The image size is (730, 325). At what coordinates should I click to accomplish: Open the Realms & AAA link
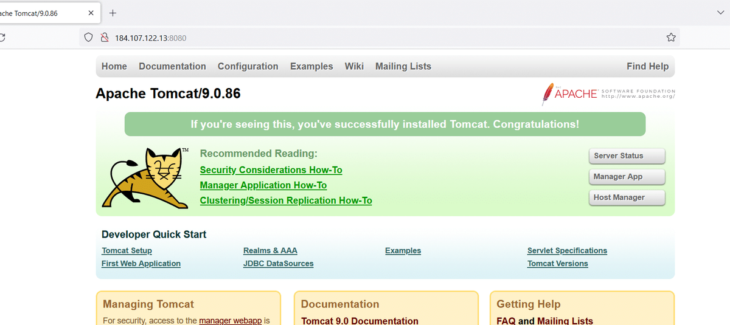270,250
